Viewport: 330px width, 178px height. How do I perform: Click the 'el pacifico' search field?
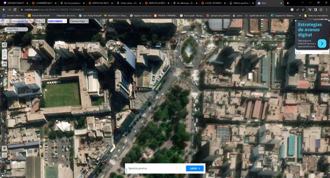pos(16,29)
